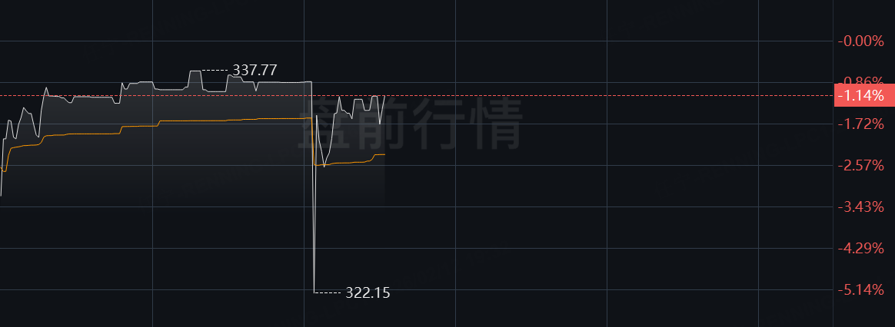The height and width of the screenshot is (327, 895).
Task: Click the -1.72% axis label
Action: point(860,124)
